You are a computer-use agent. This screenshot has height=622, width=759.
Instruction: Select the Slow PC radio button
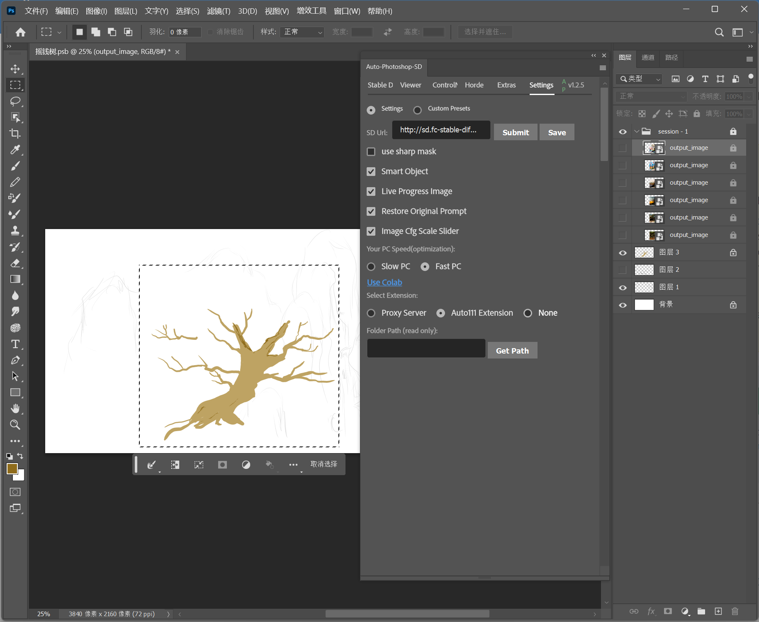click(x=371, y=266)
